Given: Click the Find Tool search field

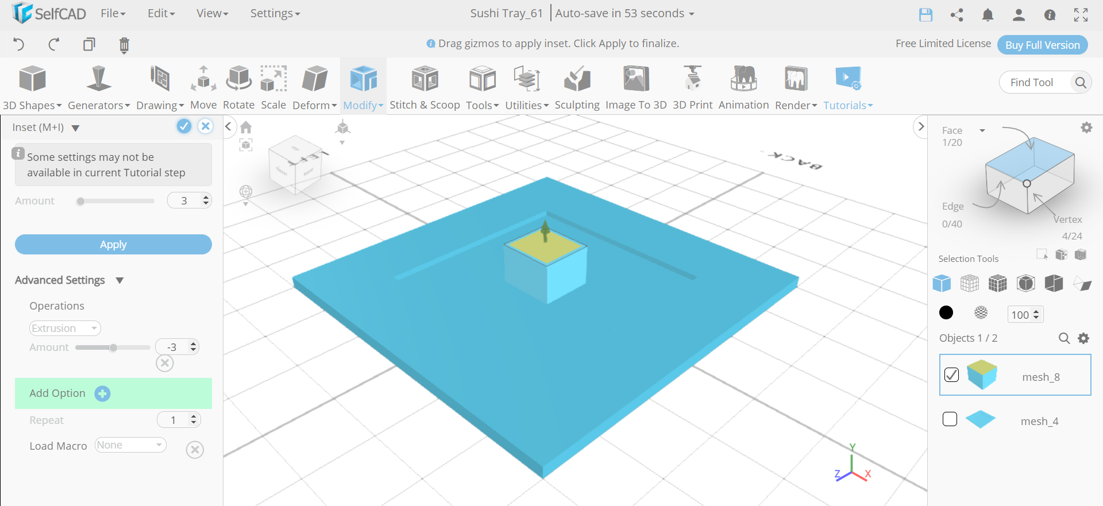Looking at the screenshot, I should 1036,83.
